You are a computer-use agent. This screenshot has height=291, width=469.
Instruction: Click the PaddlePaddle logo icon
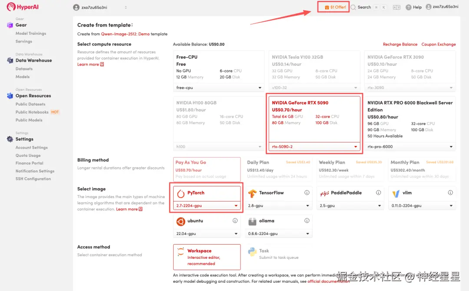(324, 194)
